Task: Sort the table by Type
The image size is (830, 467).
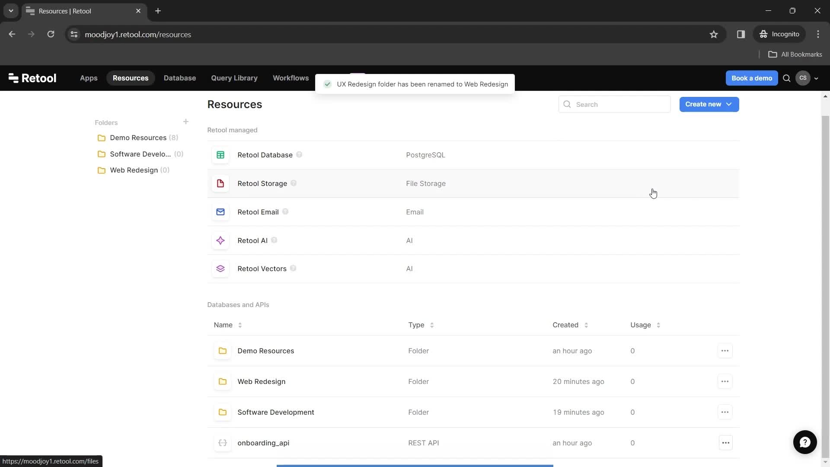Action: 421,325
